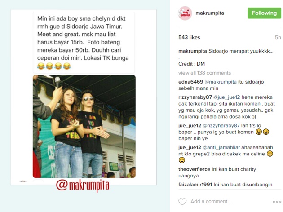283x212 pixels.
Task: Click makrumpita username in the caption
Action: [x=193, y=51]
